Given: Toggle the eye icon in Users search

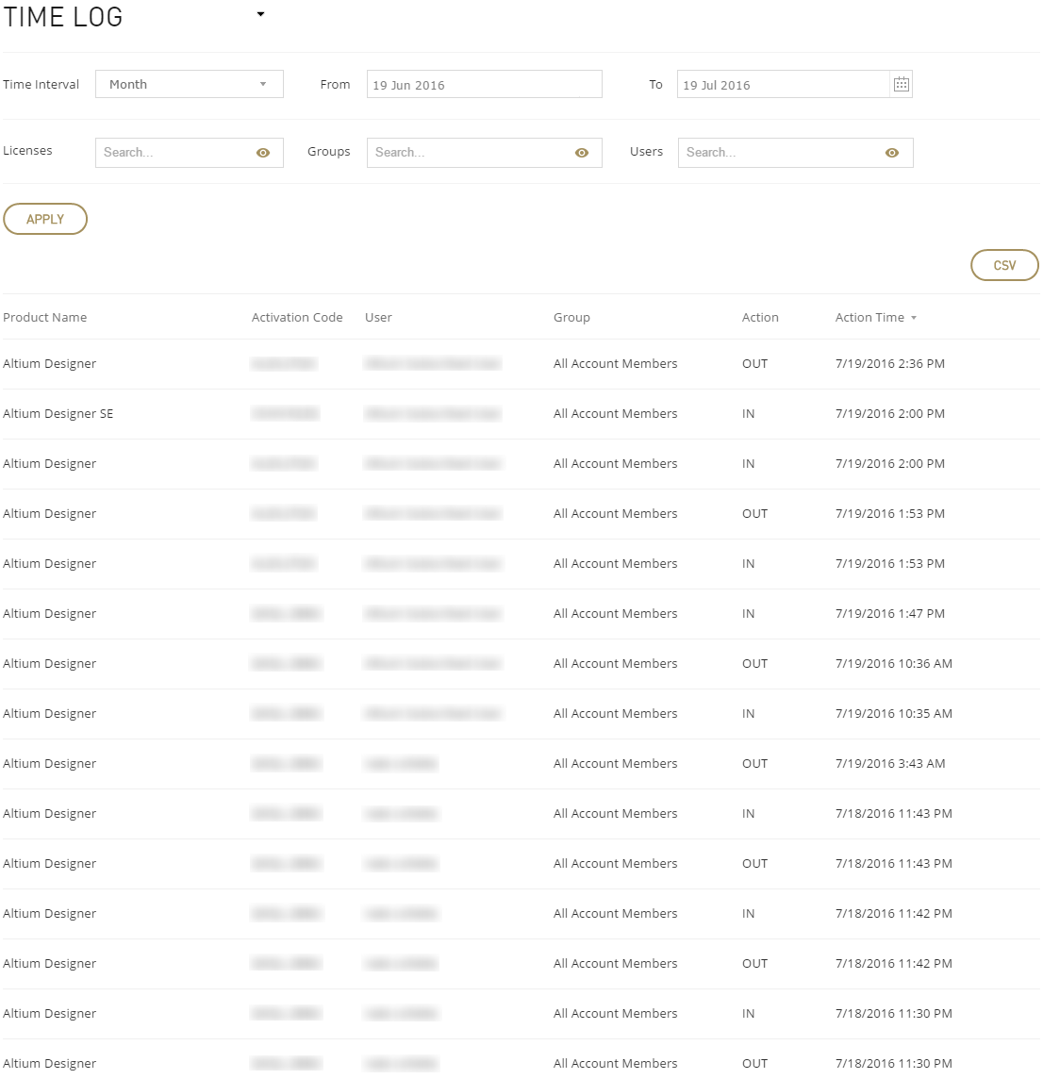Looking at the screenshot, I should [892, 153].
